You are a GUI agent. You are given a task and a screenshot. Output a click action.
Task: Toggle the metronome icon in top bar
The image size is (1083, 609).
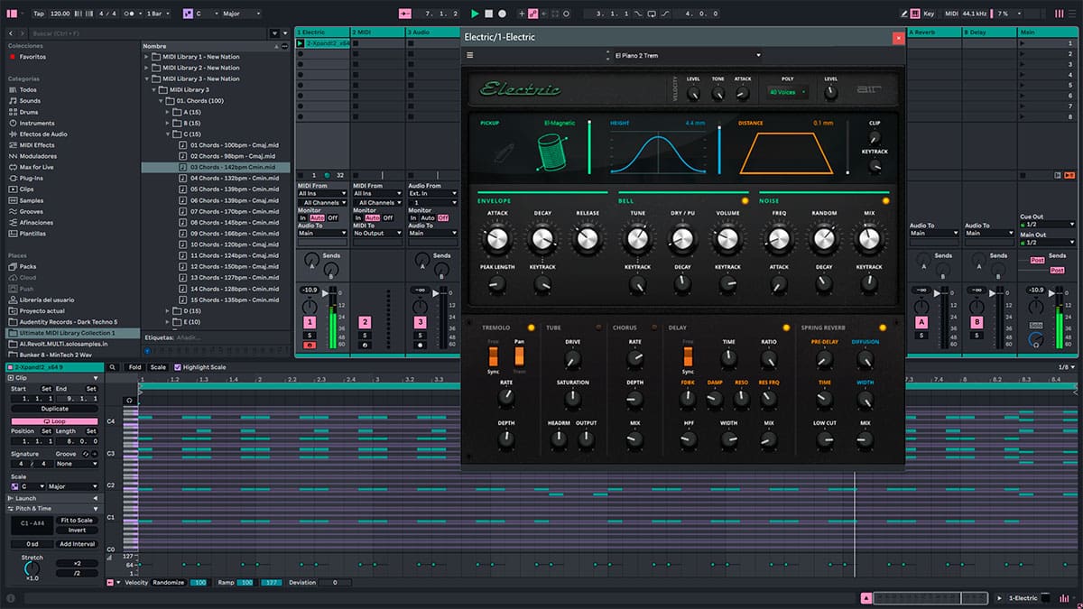[129, 14]
